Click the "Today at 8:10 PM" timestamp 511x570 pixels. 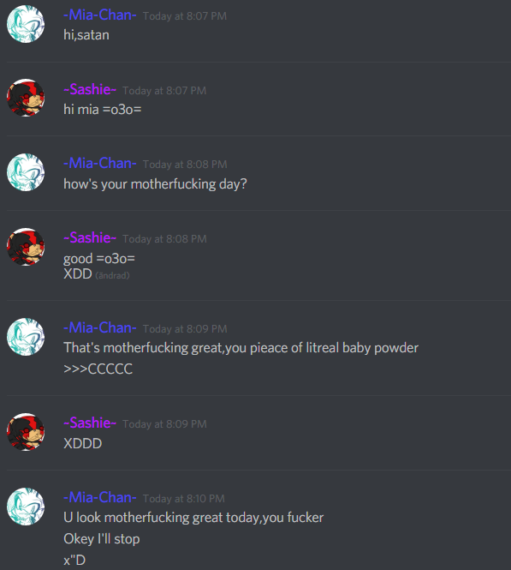(184, 498)
